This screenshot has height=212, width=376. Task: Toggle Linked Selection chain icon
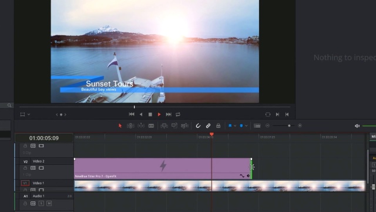pos(208,125)
